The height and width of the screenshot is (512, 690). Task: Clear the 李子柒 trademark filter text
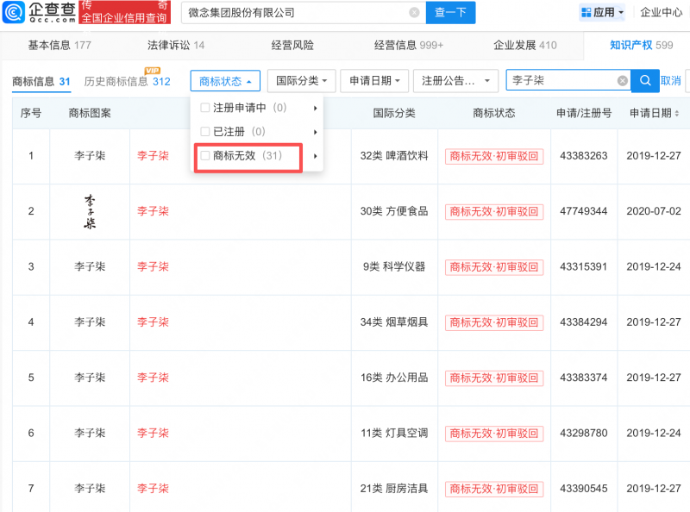click(622, 81)
